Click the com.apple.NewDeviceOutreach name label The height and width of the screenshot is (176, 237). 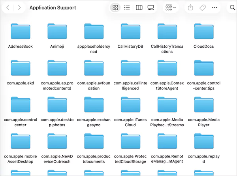coord(57,159)
